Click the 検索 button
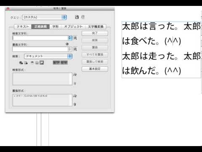This screenshot has width=202, height=152. 95,41
